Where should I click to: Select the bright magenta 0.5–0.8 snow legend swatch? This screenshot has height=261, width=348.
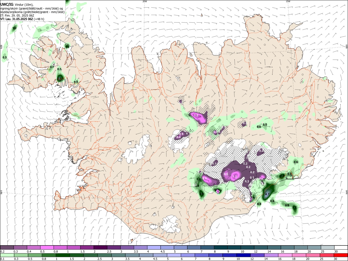point(47,248)
